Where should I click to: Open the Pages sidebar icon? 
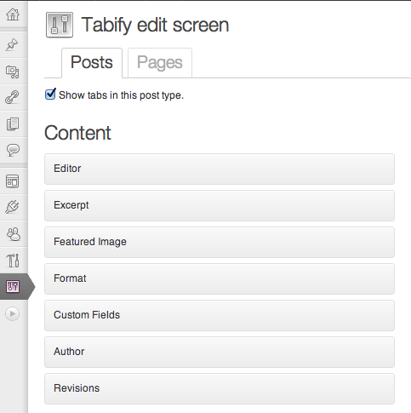(13, 124)
